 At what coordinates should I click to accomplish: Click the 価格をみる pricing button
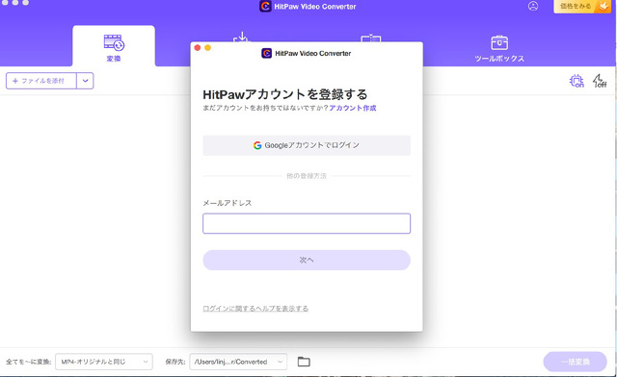click(x=582, y=7)
